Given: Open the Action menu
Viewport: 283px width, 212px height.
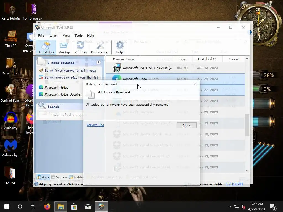Looking at the screenshot, I should [x=53, y=36].
